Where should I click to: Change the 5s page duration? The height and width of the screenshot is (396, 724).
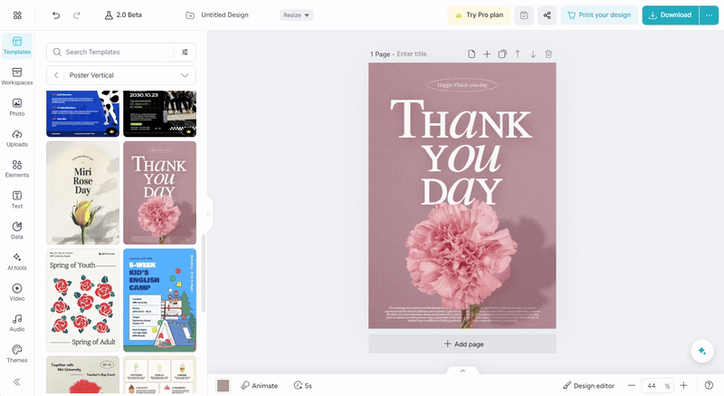303,385
